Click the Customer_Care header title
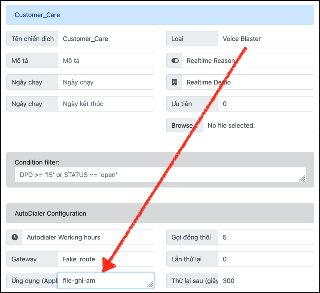Viewport: 320px width, 293px height. (37, 15)
